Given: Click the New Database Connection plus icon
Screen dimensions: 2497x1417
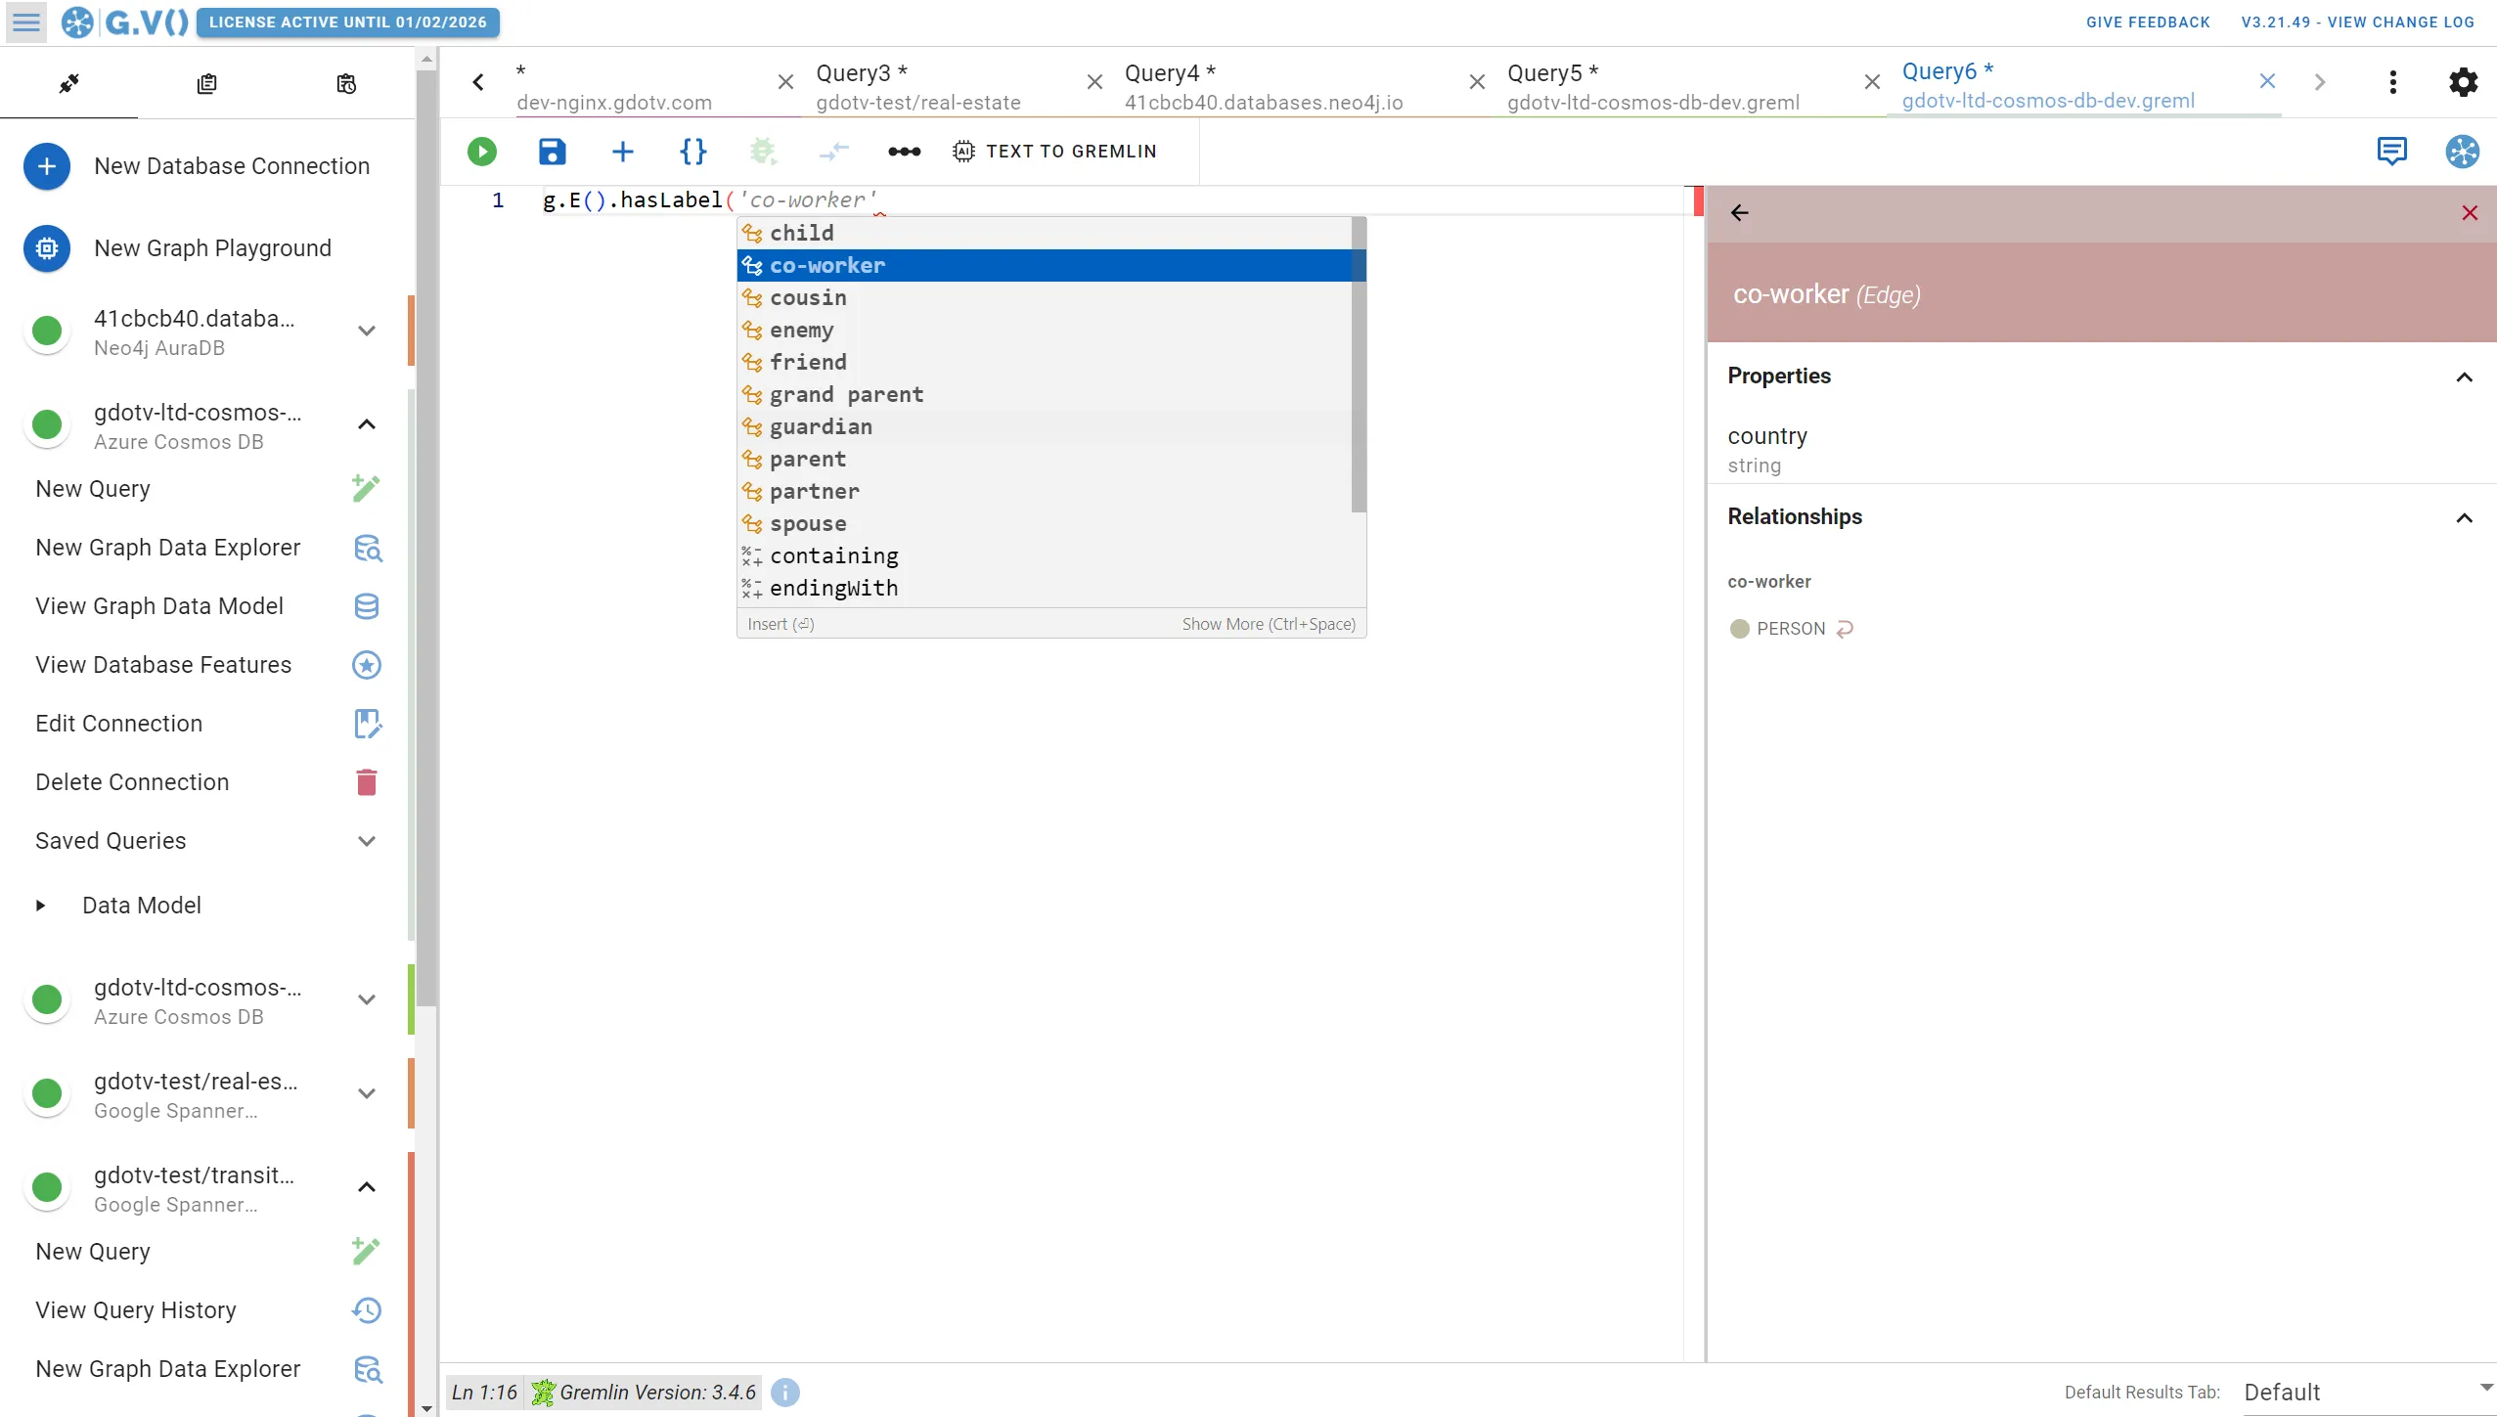Looking at the screenshot, I should point(46,166).
